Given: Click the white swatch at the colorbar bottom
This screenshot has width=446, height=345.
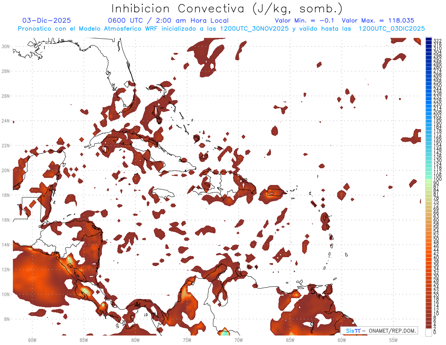Looking at the screenshot, I should pos(429,332).
